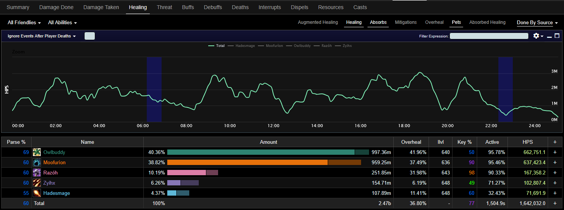
Task: Sort table by HPS column header
Action: pyautogui.click(x=527, y=142)
